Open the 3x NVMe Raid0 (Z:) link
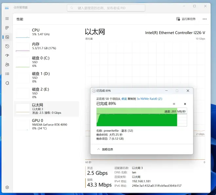This screenshot has height=195, width=216. click(149, 98)
